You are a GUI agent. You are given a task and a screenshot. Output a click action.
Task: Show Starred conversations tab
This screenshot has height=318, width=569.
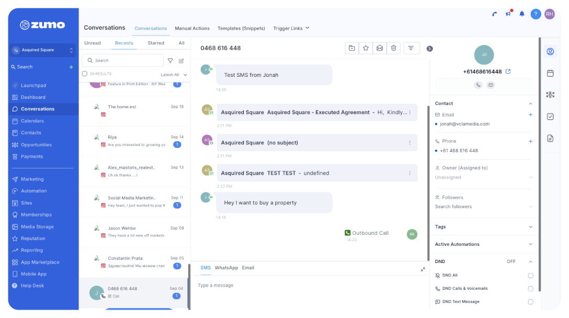[155, 43]
